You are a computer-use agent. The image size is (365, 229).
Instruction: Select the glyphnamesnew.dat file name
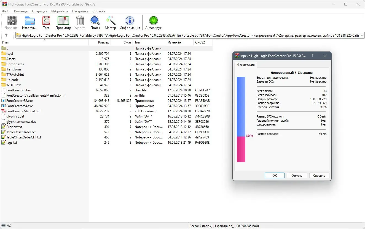(x=21, y=122)
